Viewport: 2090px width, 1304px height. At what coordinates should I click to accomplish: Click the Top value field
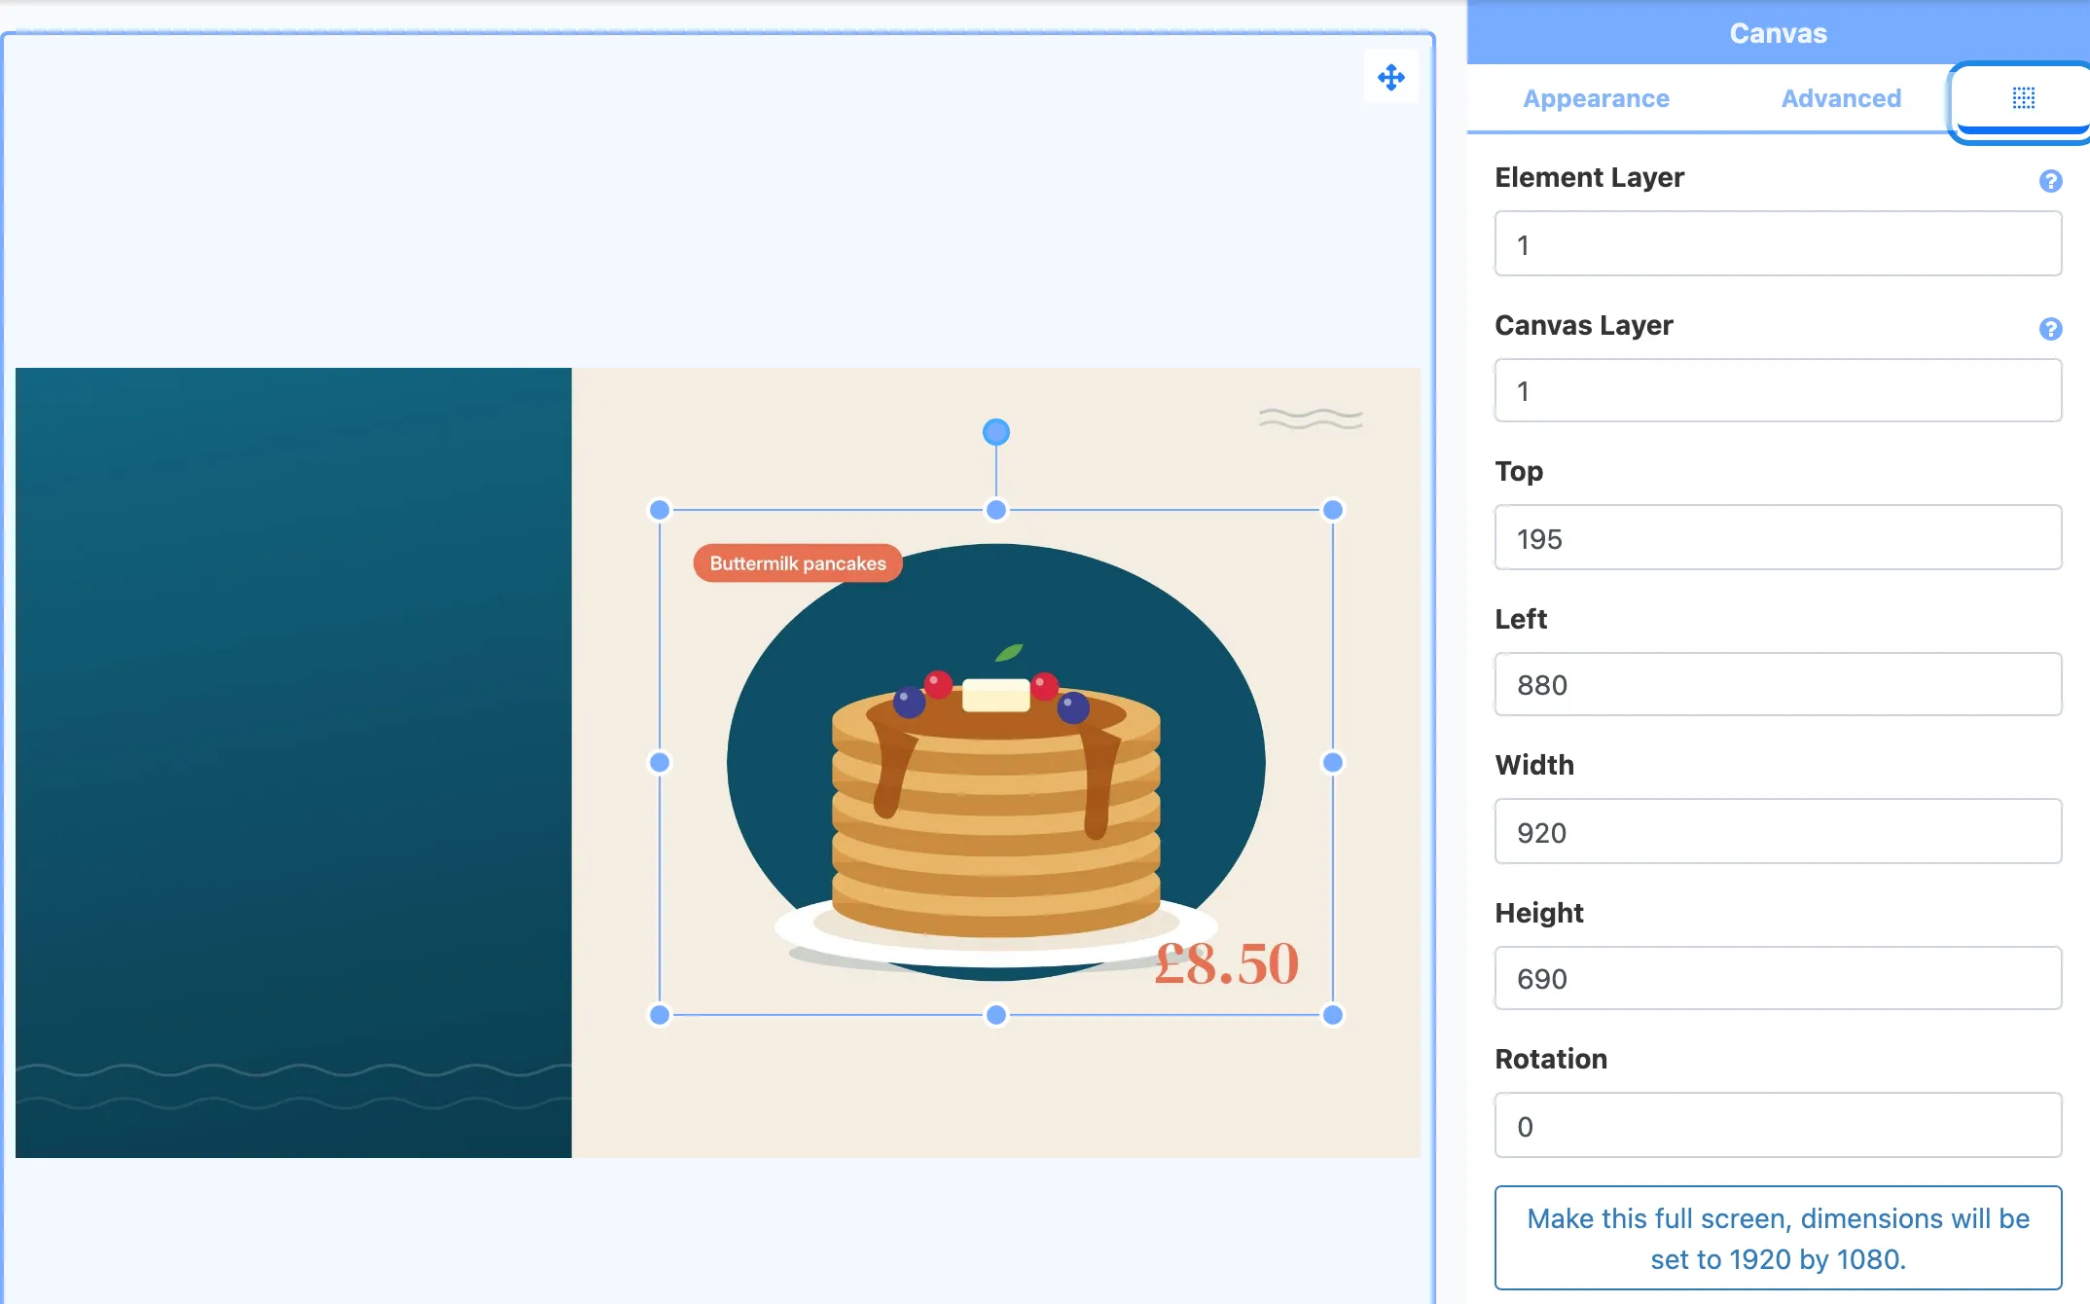(1778, 538)
